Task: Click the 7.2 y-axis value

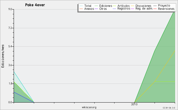Action: click(10, 28)
